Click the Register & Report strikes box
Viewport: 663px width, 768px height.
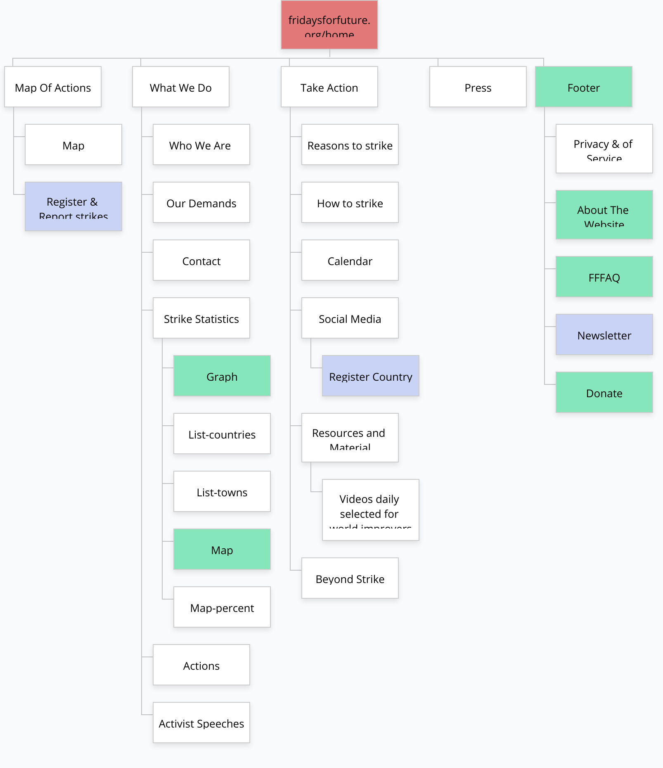click(73, 206)
